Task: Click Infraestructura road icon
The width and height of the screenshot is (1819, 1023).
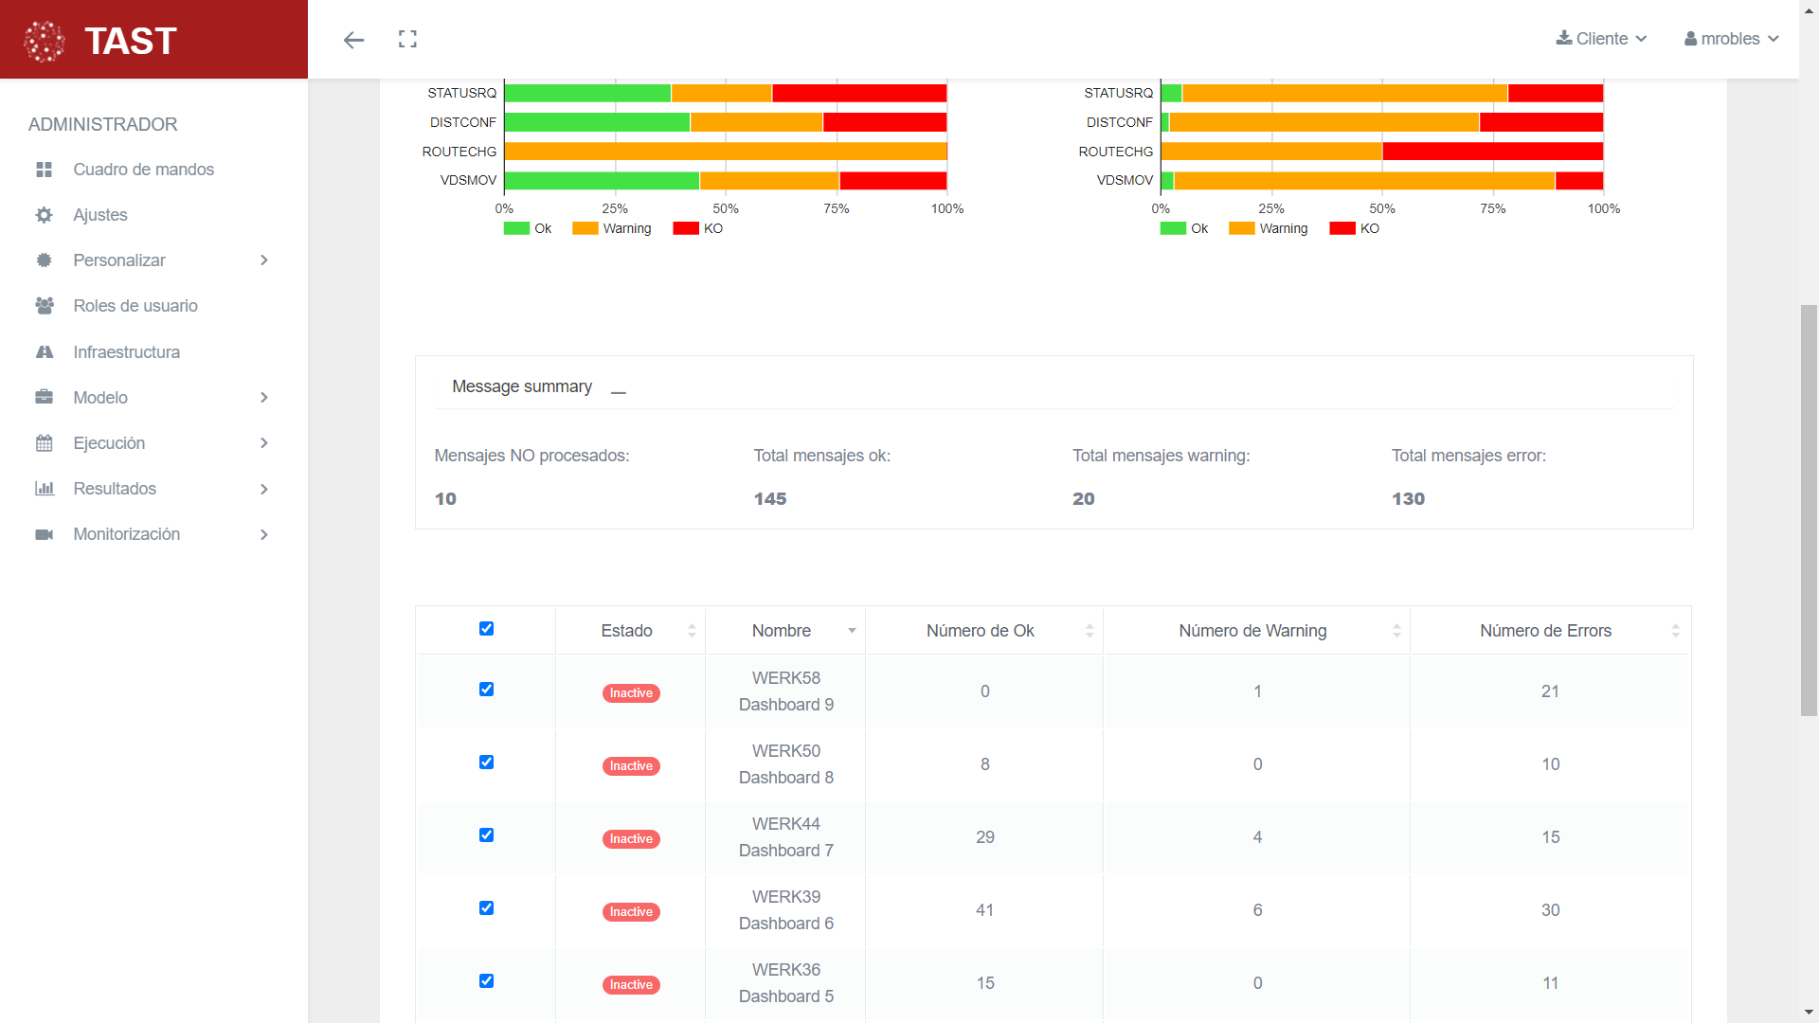Action: [45, 352]
